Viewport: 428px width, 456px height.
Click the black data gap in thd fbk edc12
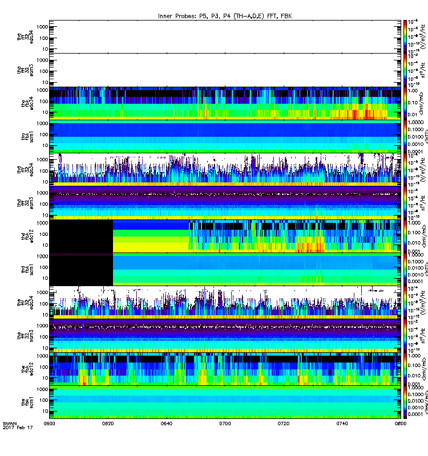tap(81, 236)
